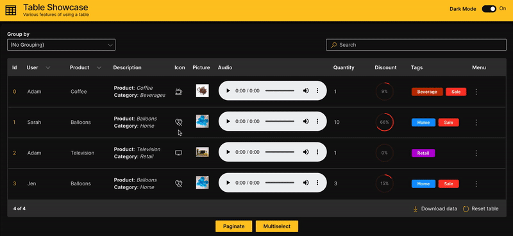513x236 pixels.
Task: Focus the Search input field
Action: point(416,45)
